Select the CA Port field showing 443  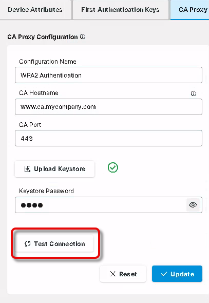(x=108, y=138)
